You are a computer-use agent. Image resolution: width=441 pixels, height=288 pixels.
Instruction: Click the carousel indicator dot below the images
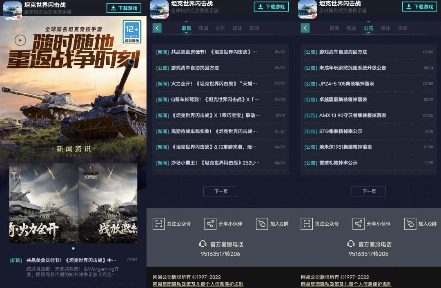tap(73, 248)
